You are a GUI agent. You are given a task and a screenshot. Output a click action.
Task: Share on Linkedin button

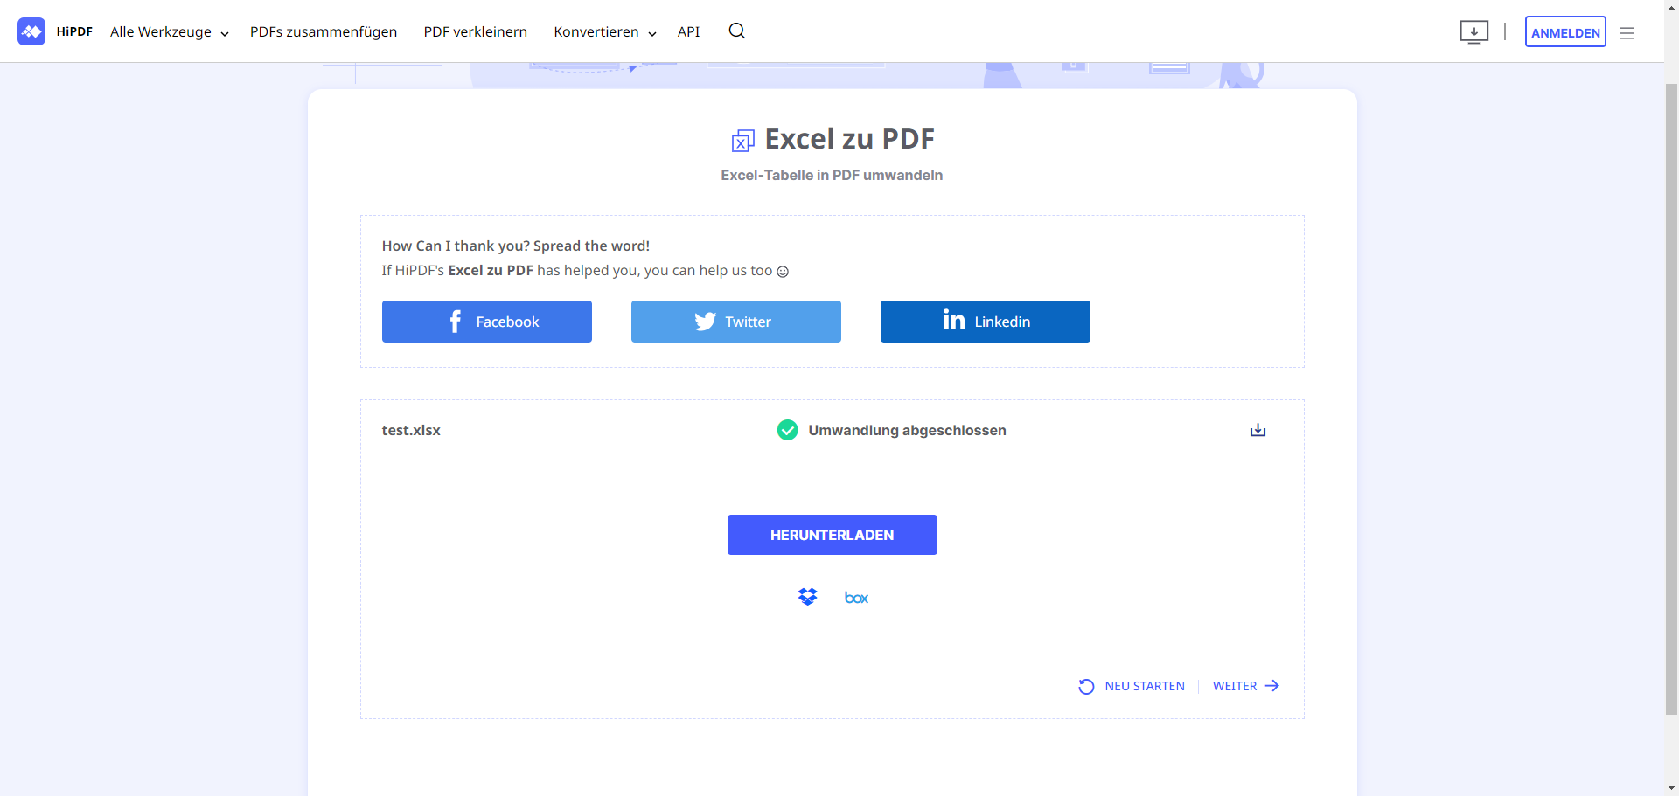click(986, 322)
